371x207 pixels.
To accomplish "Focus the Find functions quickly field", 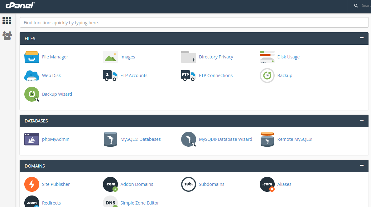I will (194, 23).
